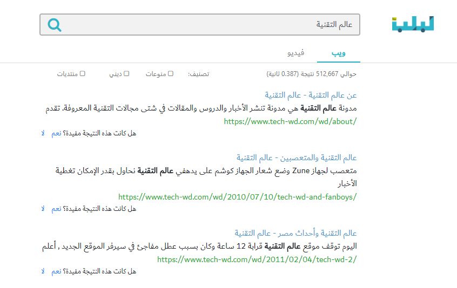Click the Lablab logo
457x288 pixels.
click(x=413, y=24)
